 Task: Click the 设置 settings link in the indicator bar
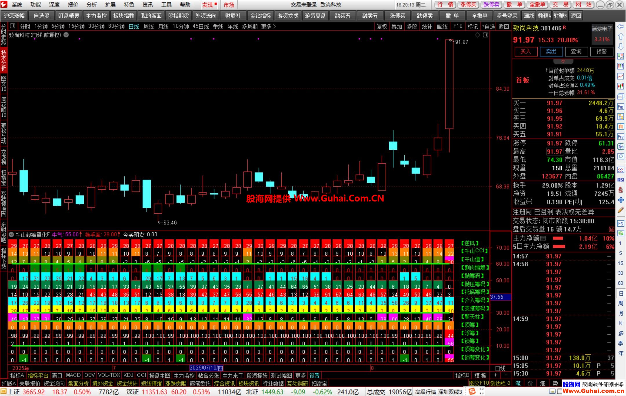tap(314, 376)
